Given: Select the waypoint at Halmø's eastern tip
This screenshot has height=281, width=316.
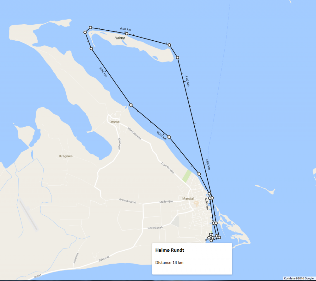Looking at the screenshot, I should pyautogui.click(x=169, y=45).
